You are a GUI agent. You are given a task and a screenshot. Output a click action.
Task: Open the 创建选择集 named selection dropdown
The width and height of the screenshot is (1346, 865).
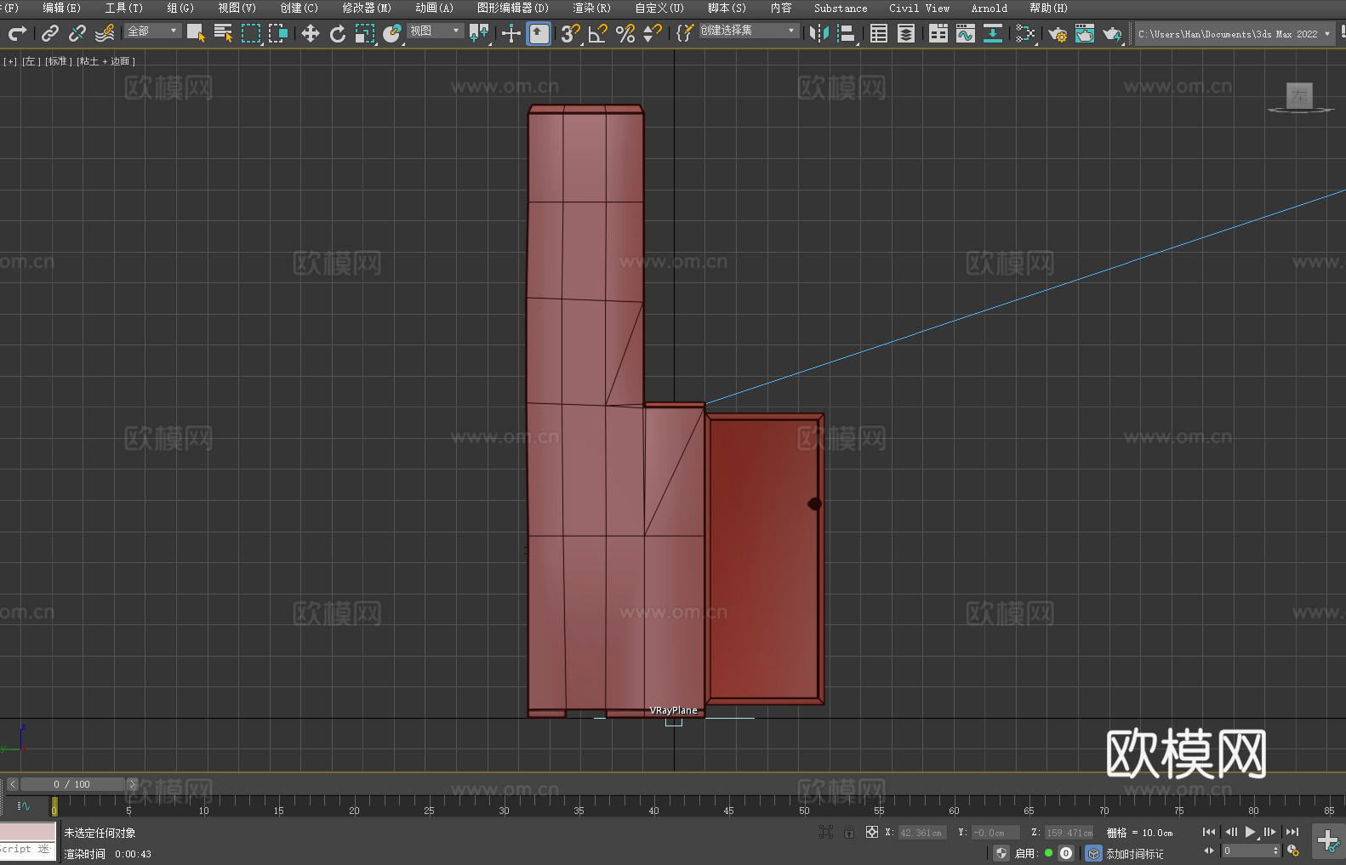(749, 31)
